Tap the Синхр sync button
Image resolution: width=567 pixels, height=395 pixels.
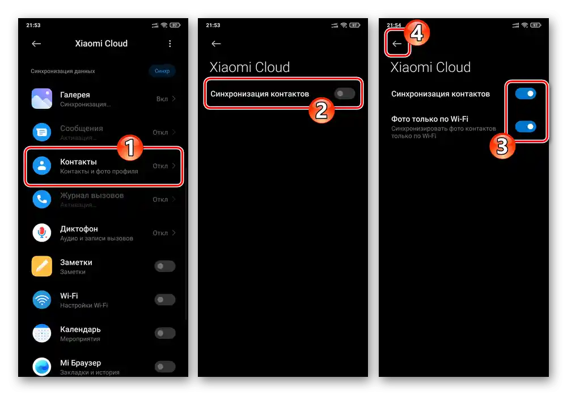[x=162, y=71]
